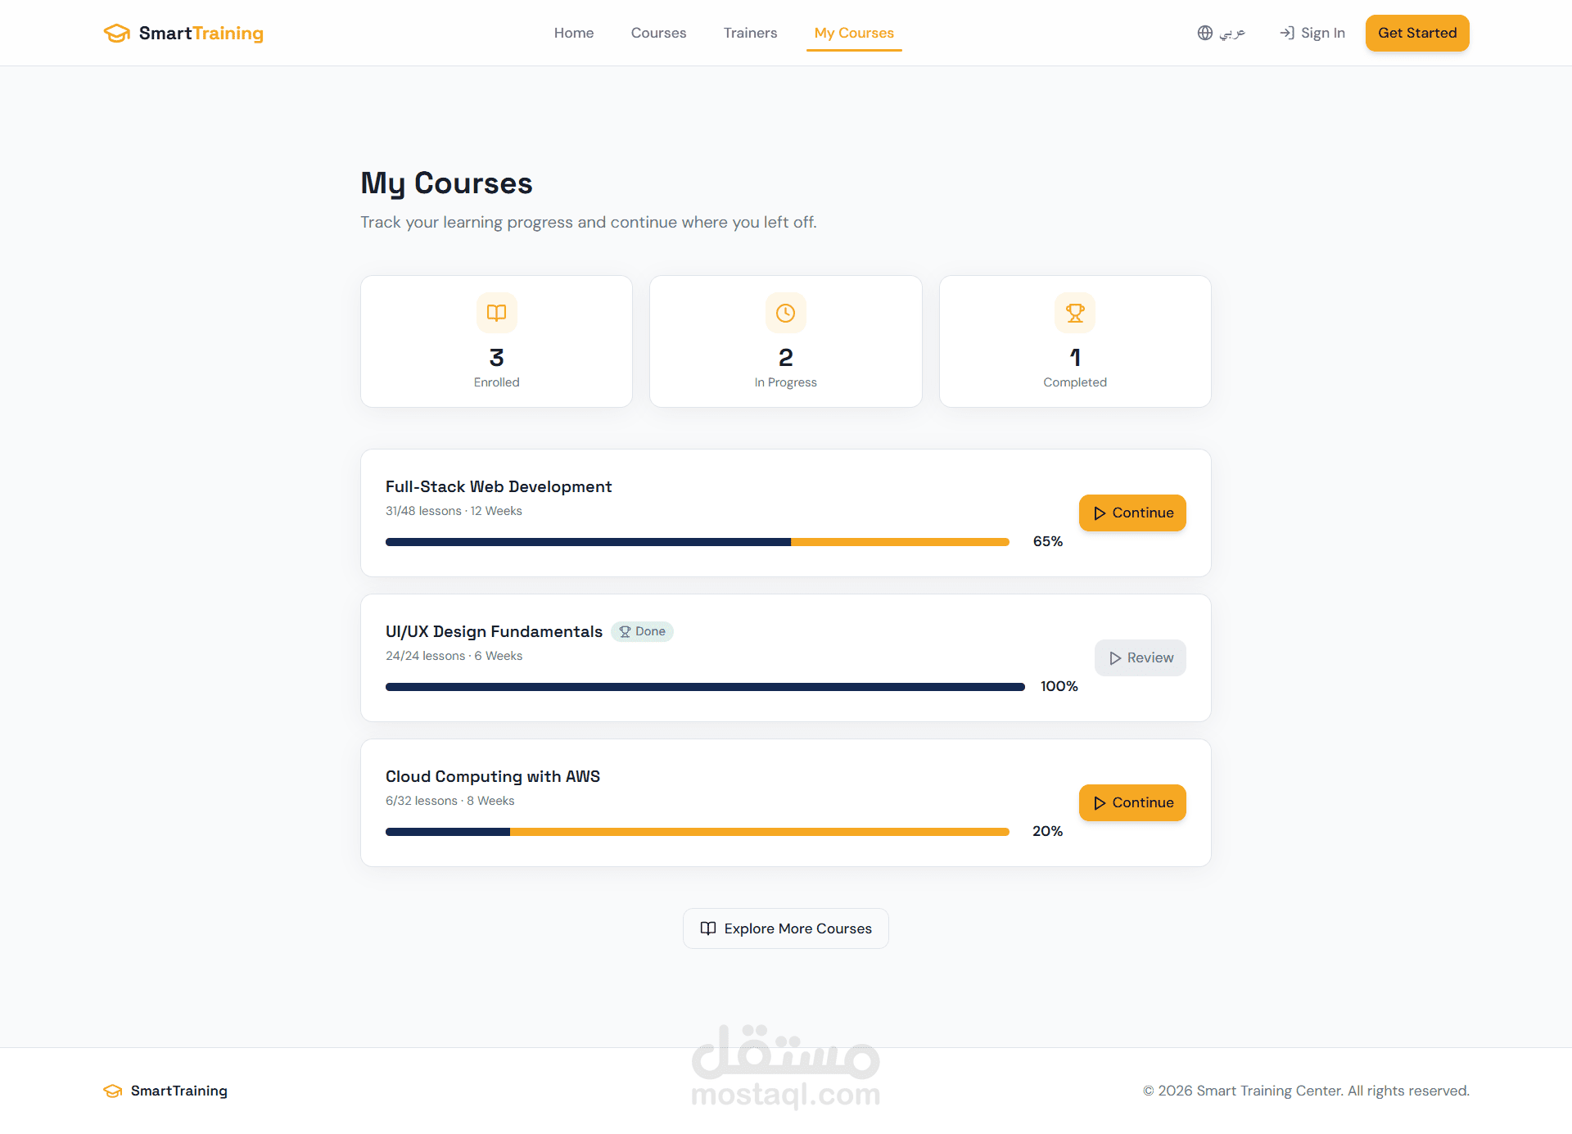
Task: Click the trophy icon in Done badge
Action: pyautogui.click(x=625, y=631)
